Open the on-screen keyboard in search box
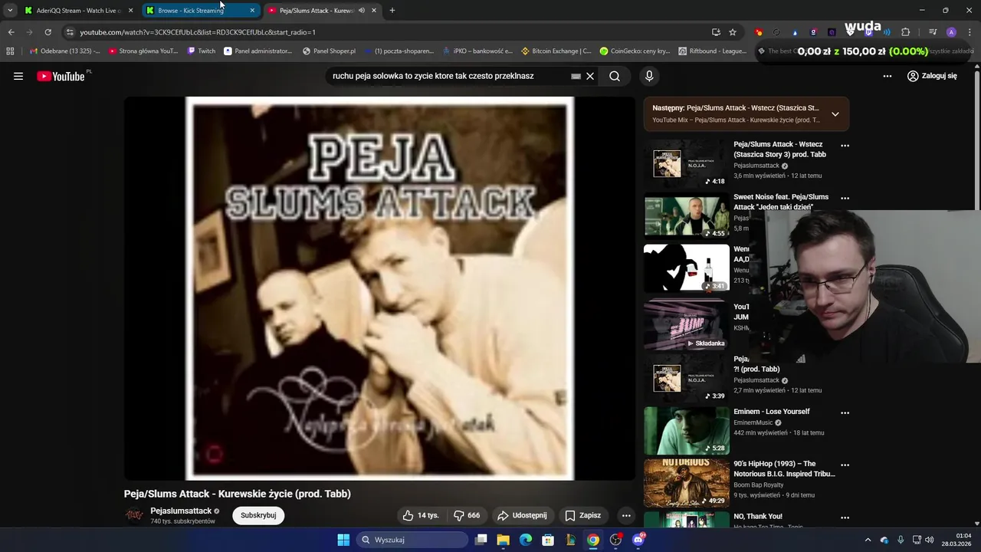The height and width of the screenshot is (552, 981). pos(576,77)
